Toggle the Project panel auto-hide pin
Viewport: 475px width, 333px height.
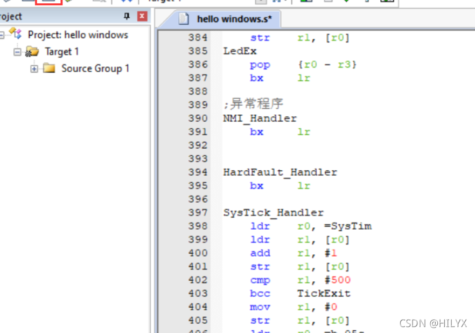[127, 16]
